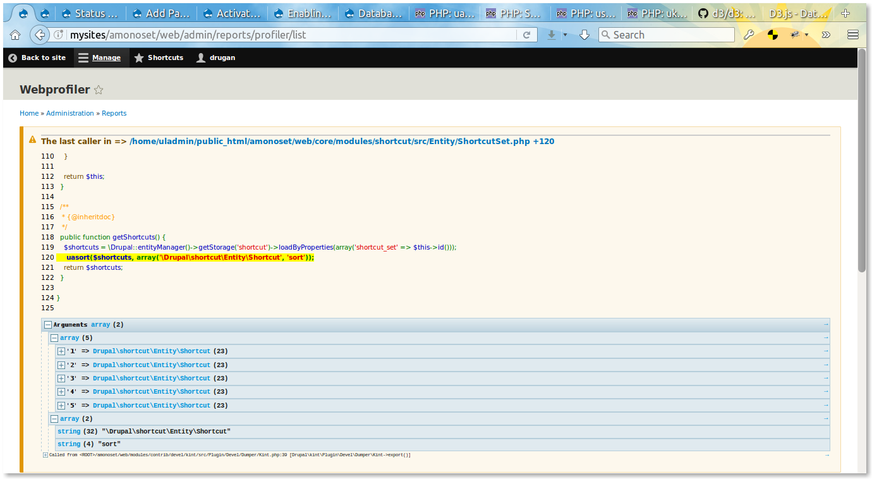
Task: Click arrow at right of '4' row
Action: click(x=826, y=391)
